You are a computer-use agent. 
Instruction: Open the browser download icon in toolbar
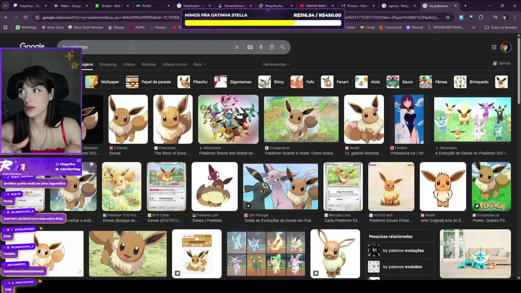coord(461,17)
